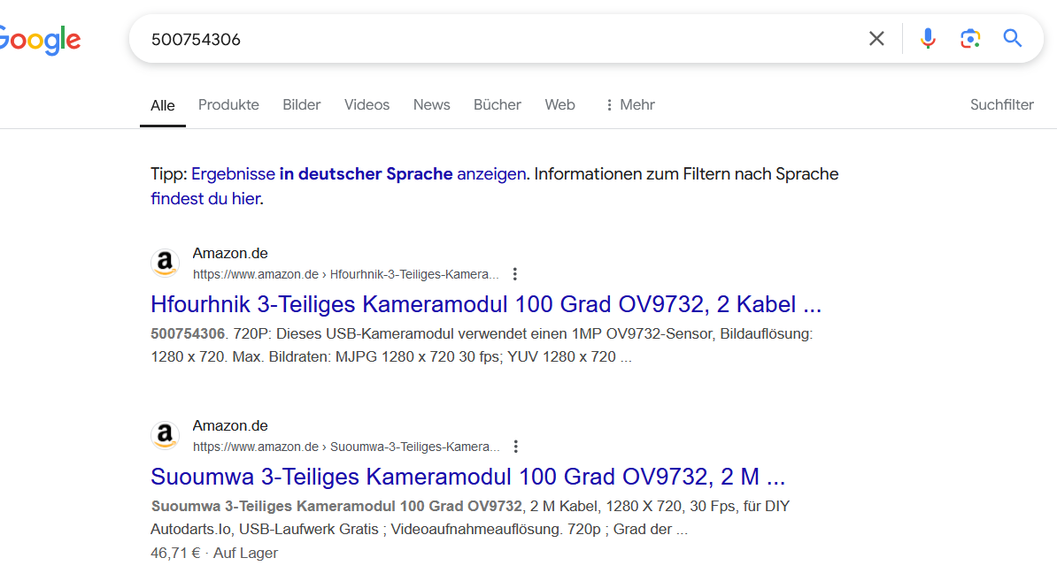Click the Amazon favicon of the Suoumwa result
Screen dimensions: 1057x581
166,435
